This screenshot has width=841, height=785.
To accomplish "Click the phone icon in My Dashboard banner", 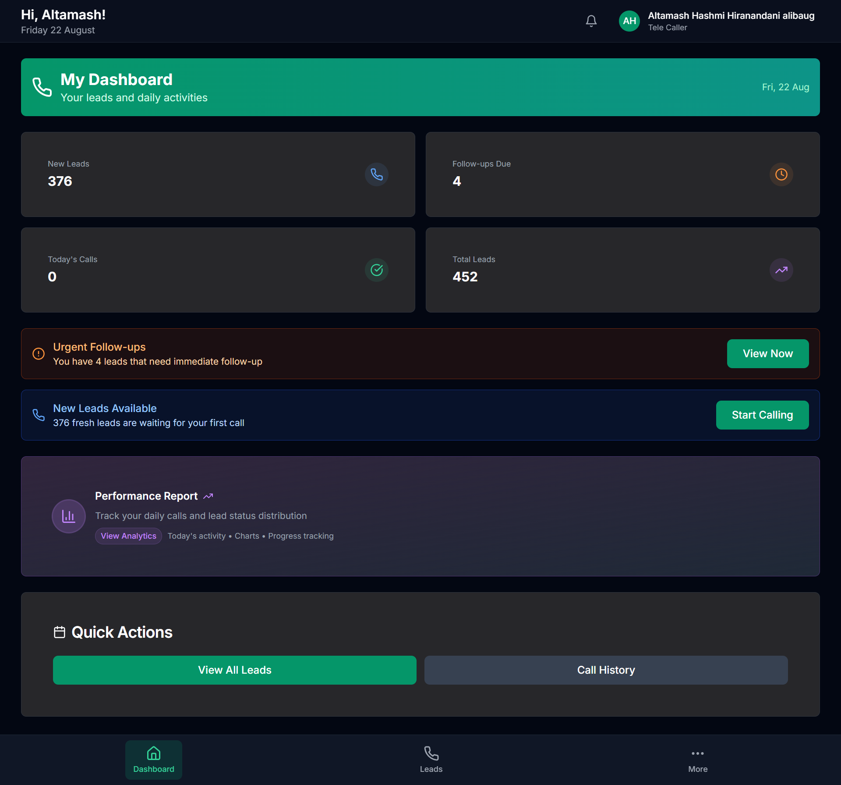I will (42, 87).
